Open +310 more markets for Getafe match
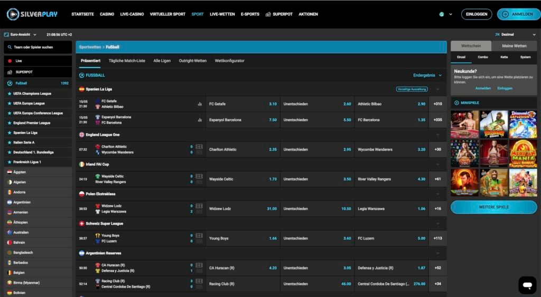The width and height of the screenshot is (541, 297). point(438,104)
